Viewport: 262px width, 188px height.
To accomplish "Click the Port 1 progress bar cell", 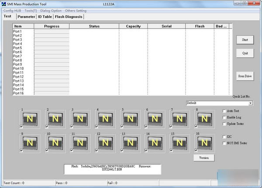I will tap(52, 32).
